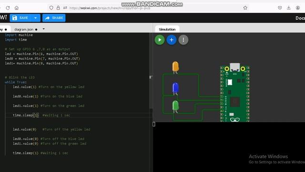Open the Pocket save icon
Viewport: 305px width, 172px height.
[280, 8]
